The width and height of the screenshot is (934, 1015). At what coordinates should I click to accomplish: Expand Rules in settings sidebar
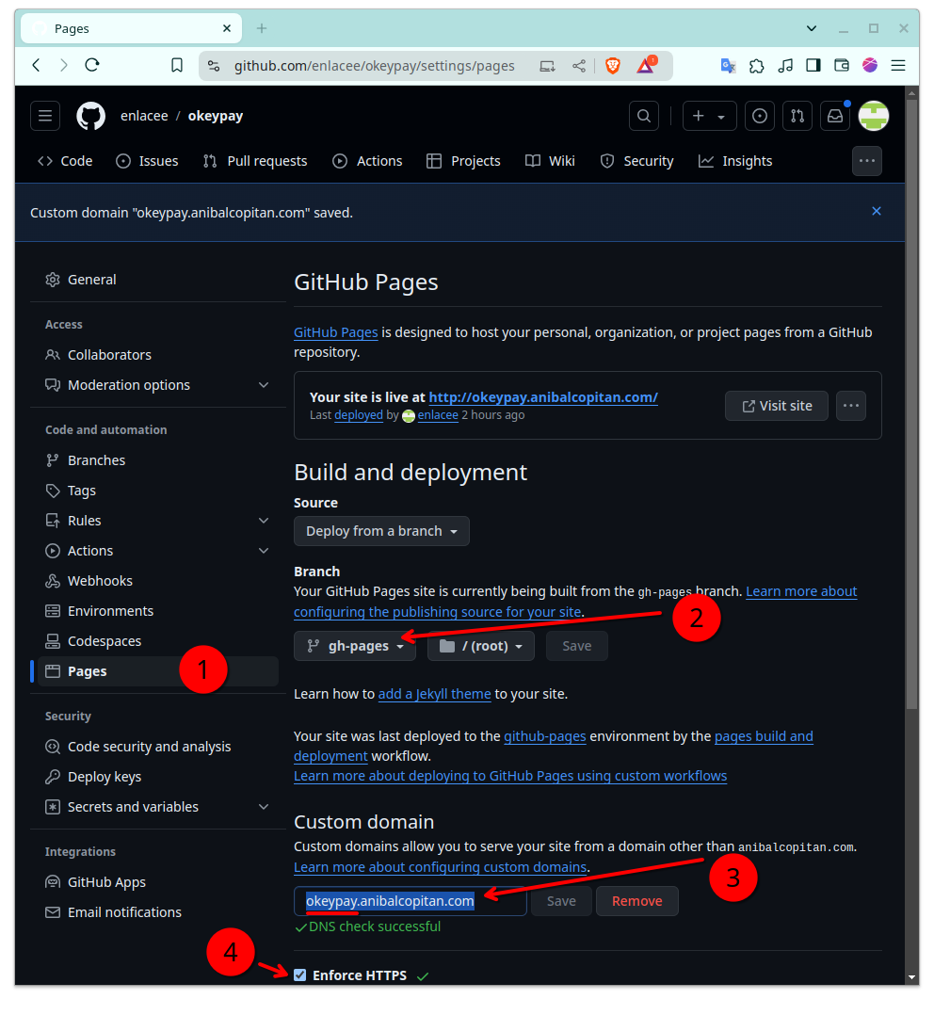coord(158,521)
